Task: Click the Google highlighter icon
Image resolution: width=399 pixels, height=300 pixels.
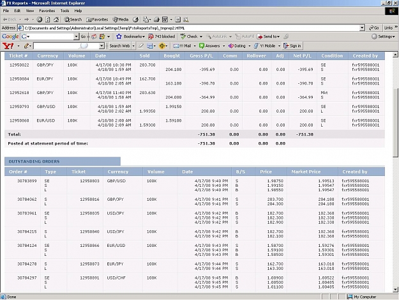Action: coord(286,36)
